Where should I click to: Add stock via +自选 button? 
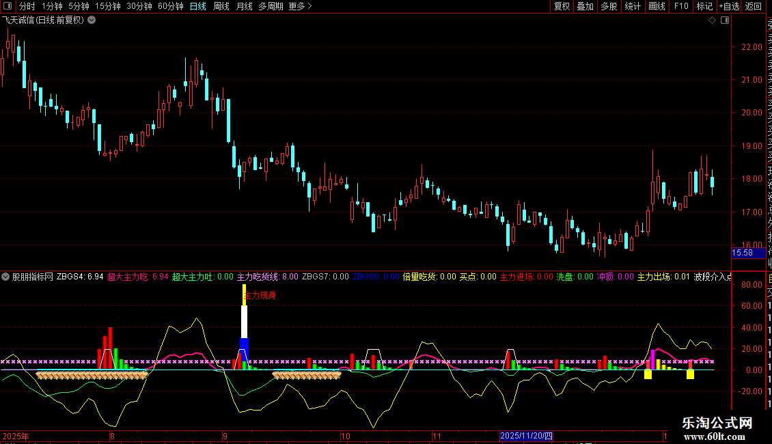pyautogui.click(x=728, y=6)
